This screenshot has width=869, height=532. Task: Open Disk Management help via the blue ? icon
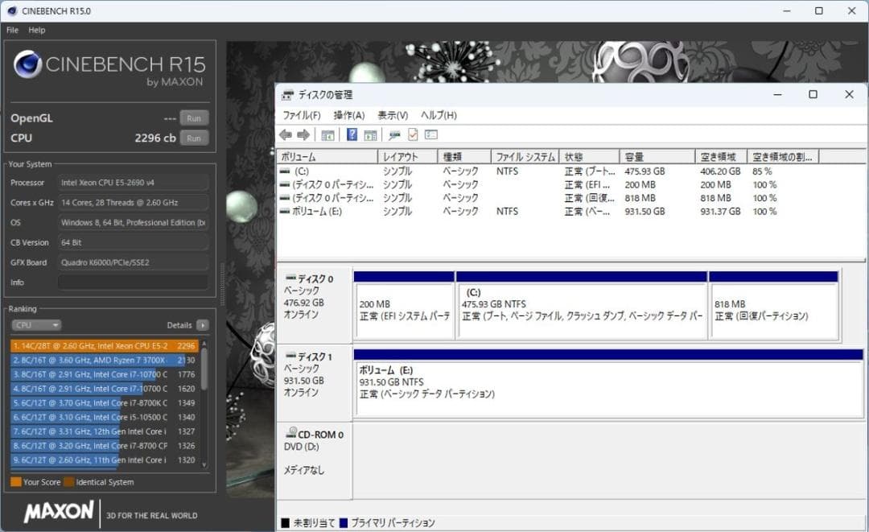(x=352, y=135)
